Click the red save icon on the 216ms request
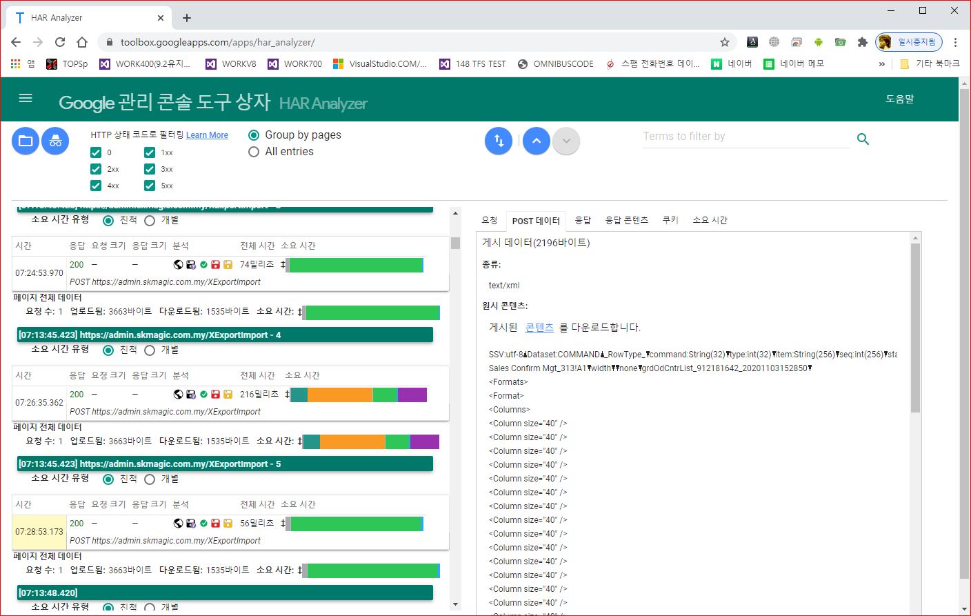 (x=215, y=395)
